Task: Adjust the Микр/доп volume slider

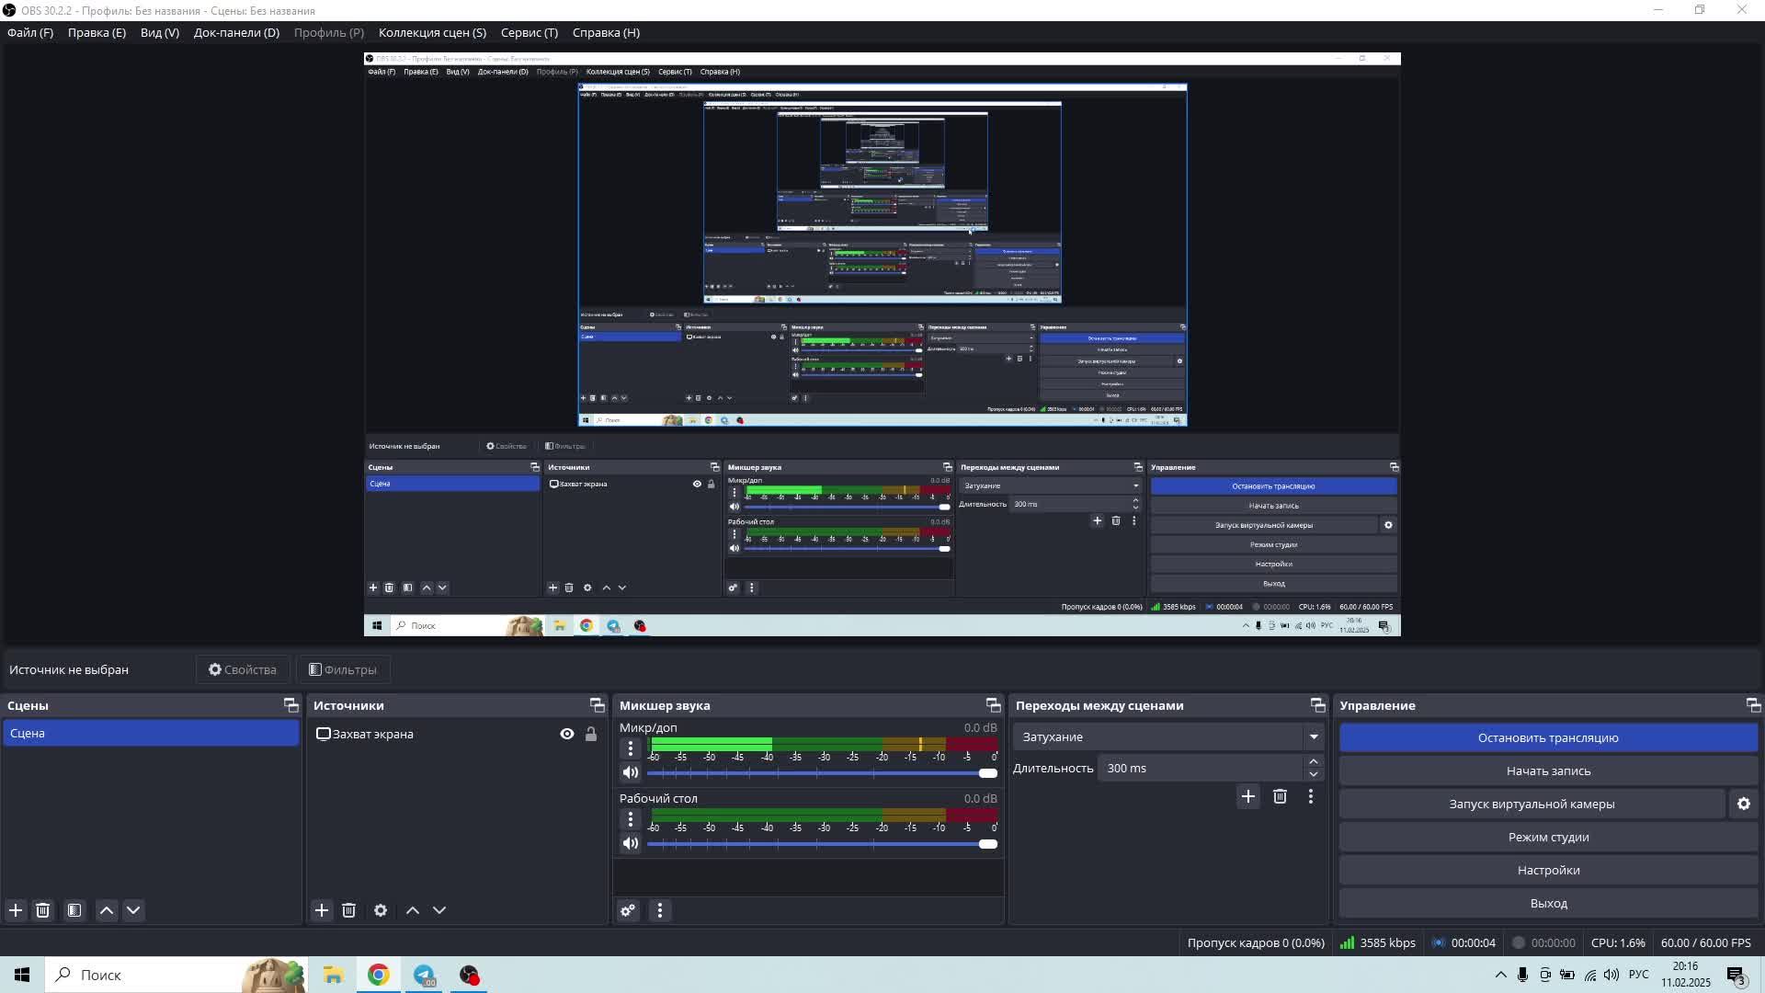Action: (x=987, y=773)
